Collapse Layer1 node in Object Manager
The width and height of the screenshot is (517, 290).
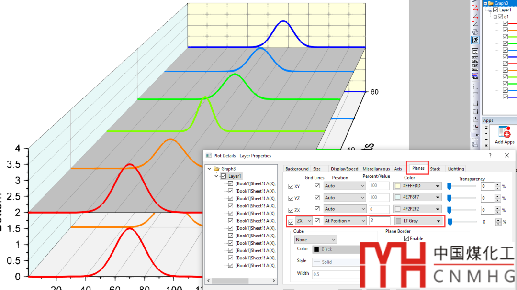tap(490, 10)
